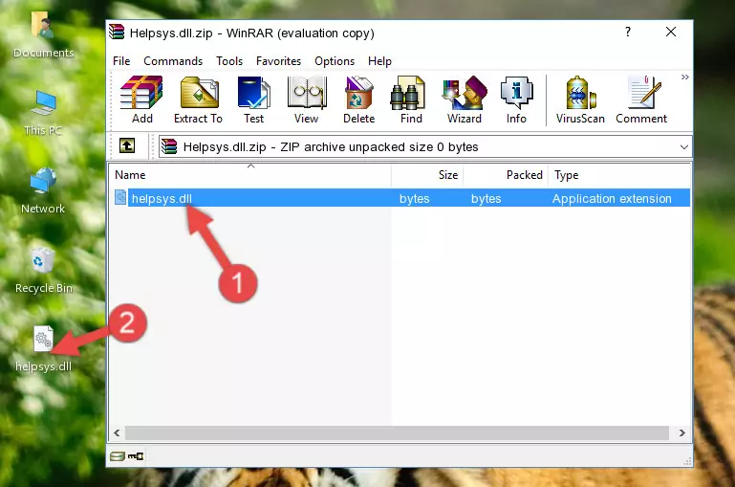Select the helpsys.dll desktop file
Viewport: 735px width, 487px height.
tap(43, 349)
